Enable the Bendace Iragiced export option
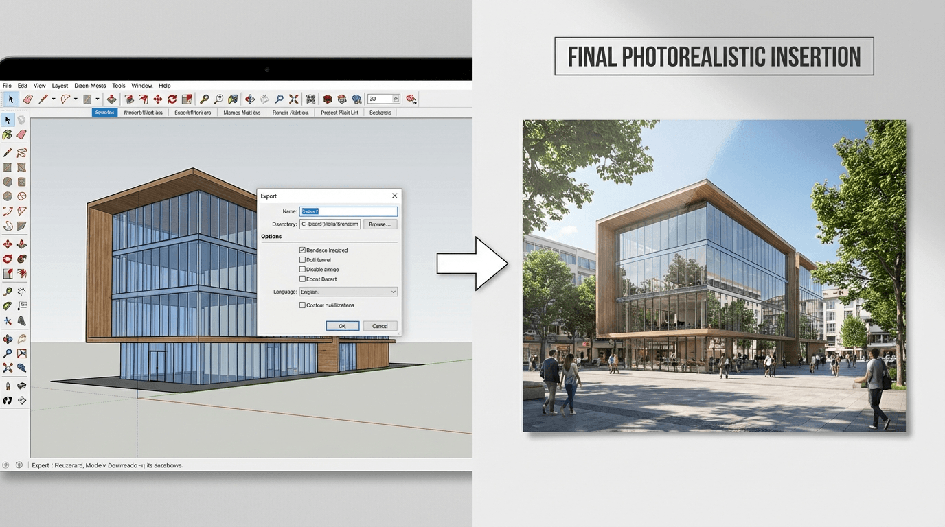945x527 pixels. [x=303, y=250]
